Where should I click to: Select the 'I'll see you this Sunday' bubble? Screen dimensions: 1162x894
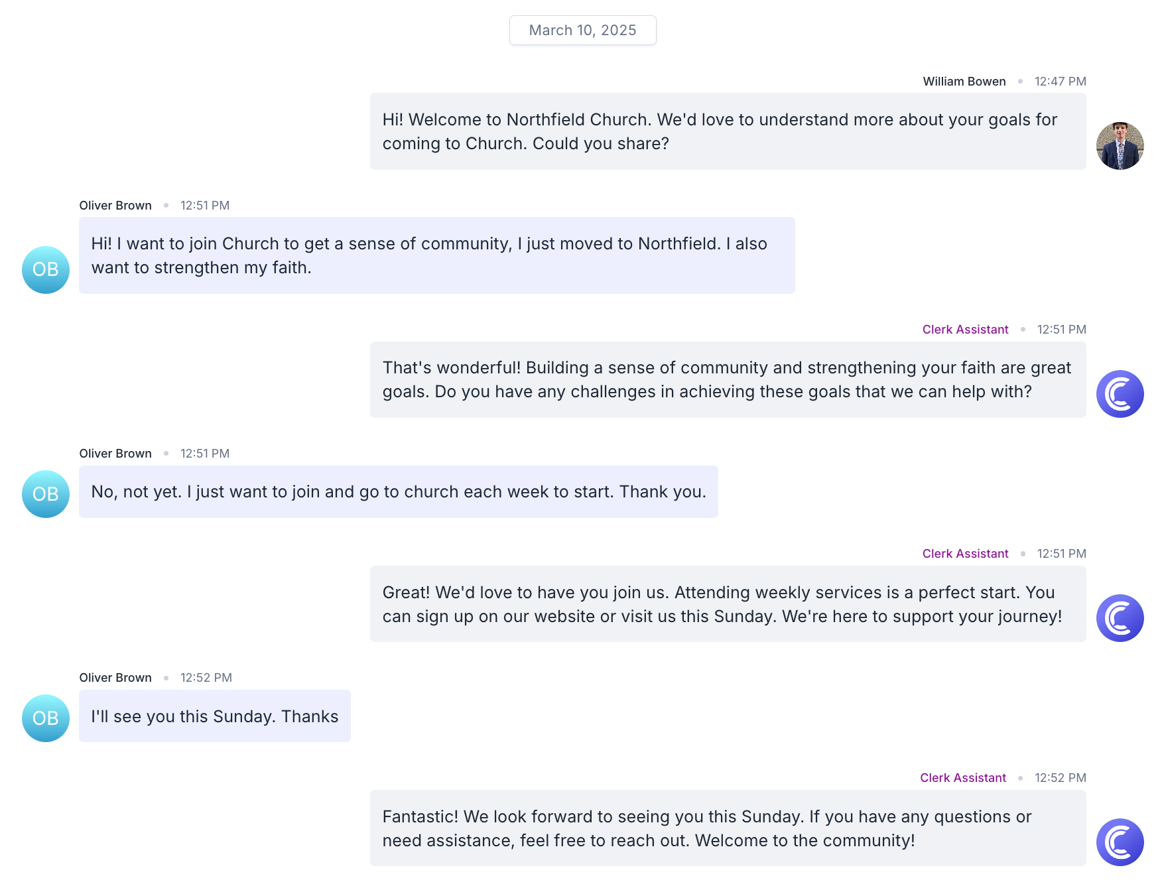point(214,716)
